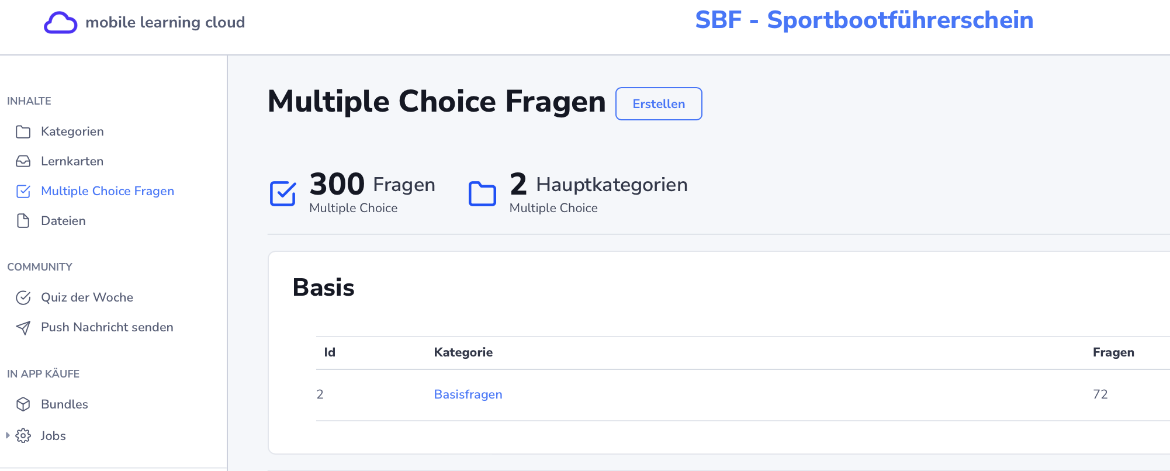Click the Push Nachricht senden paper-plane icon
Screen dimensions: 1170x471
[x=23, y=328]
